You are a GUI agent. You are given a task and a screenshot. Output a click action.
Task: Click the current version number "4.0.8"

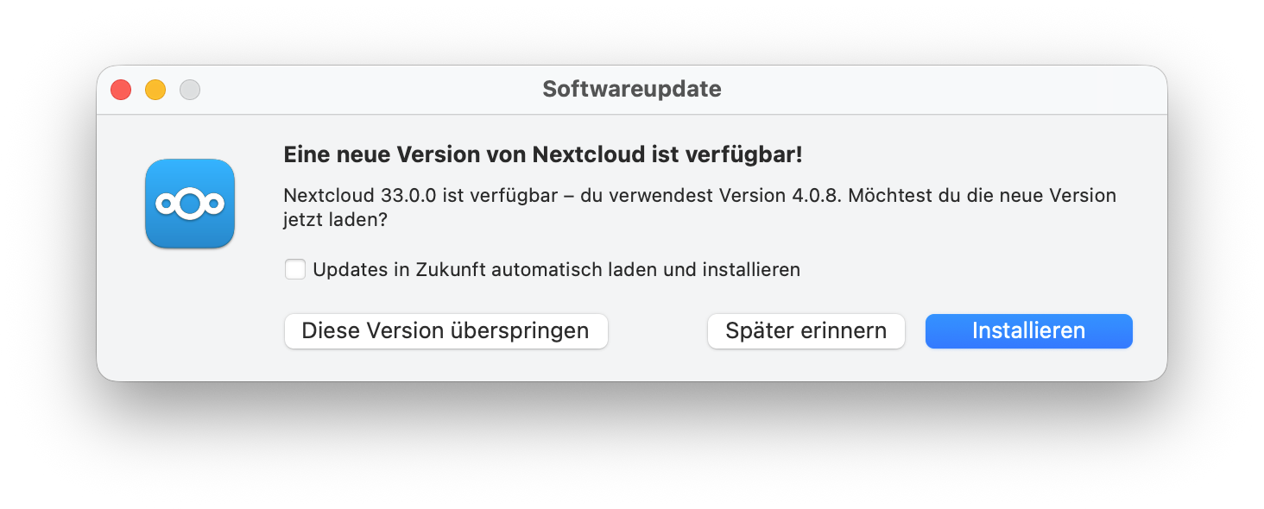[815, 195]
